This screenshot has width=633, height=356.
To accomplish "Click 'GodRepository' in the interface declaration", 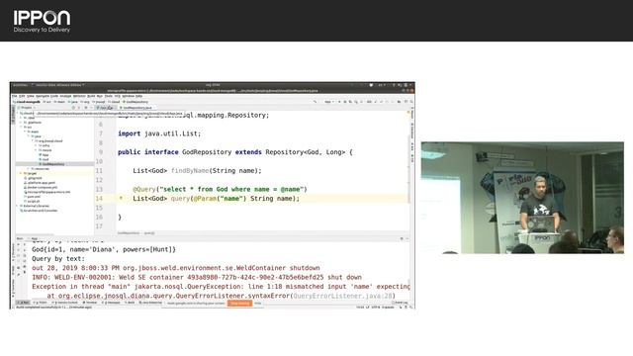I will [x=207, y=152].
